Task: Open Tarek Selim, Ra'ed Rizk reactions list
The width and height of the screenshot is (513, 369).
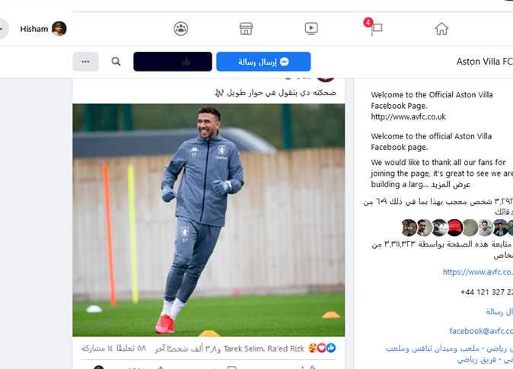Action: (x=264, y=348)
